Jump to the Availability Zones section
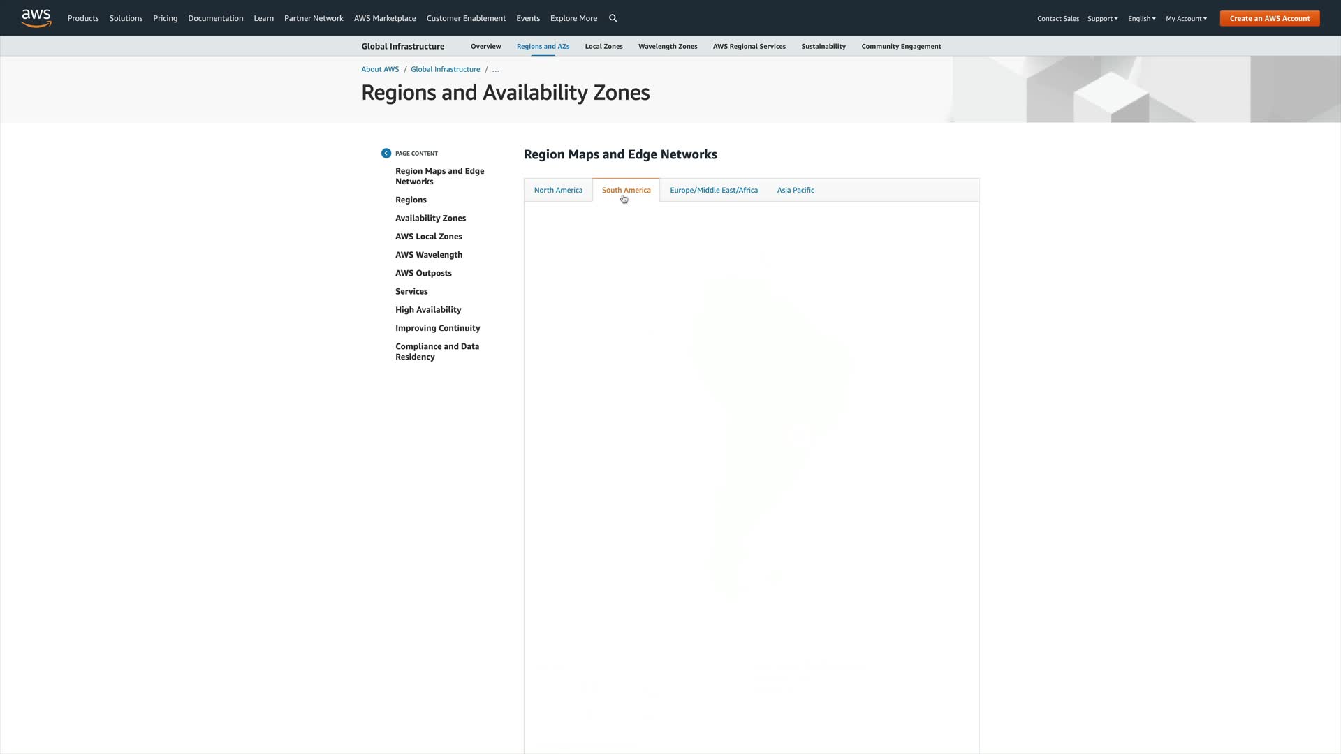Viewport: 1341px width, 754px height. [430, 218]
